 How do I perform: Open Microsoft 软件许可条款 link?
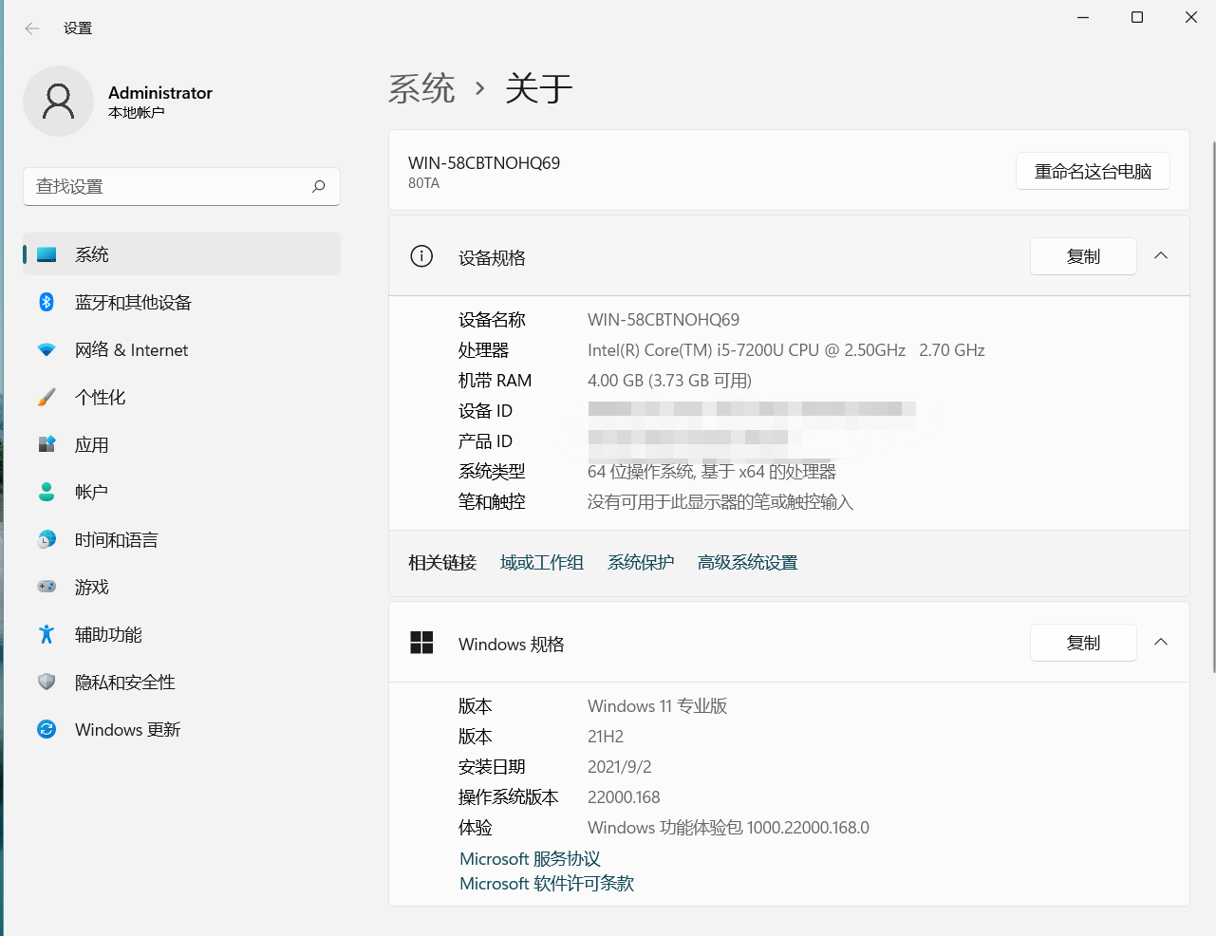click(x=547, y=884)
